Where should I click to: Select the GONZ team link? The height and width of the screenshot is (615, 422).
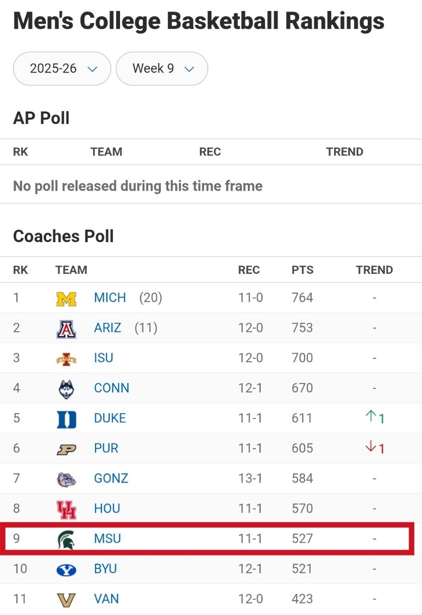tap(111, 479)
